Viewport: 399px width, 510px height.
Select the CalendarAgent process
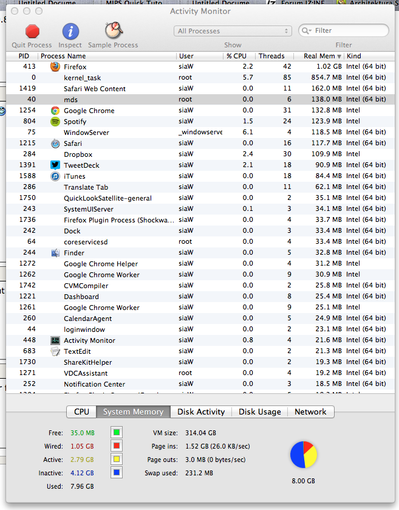tap(200, 319)
